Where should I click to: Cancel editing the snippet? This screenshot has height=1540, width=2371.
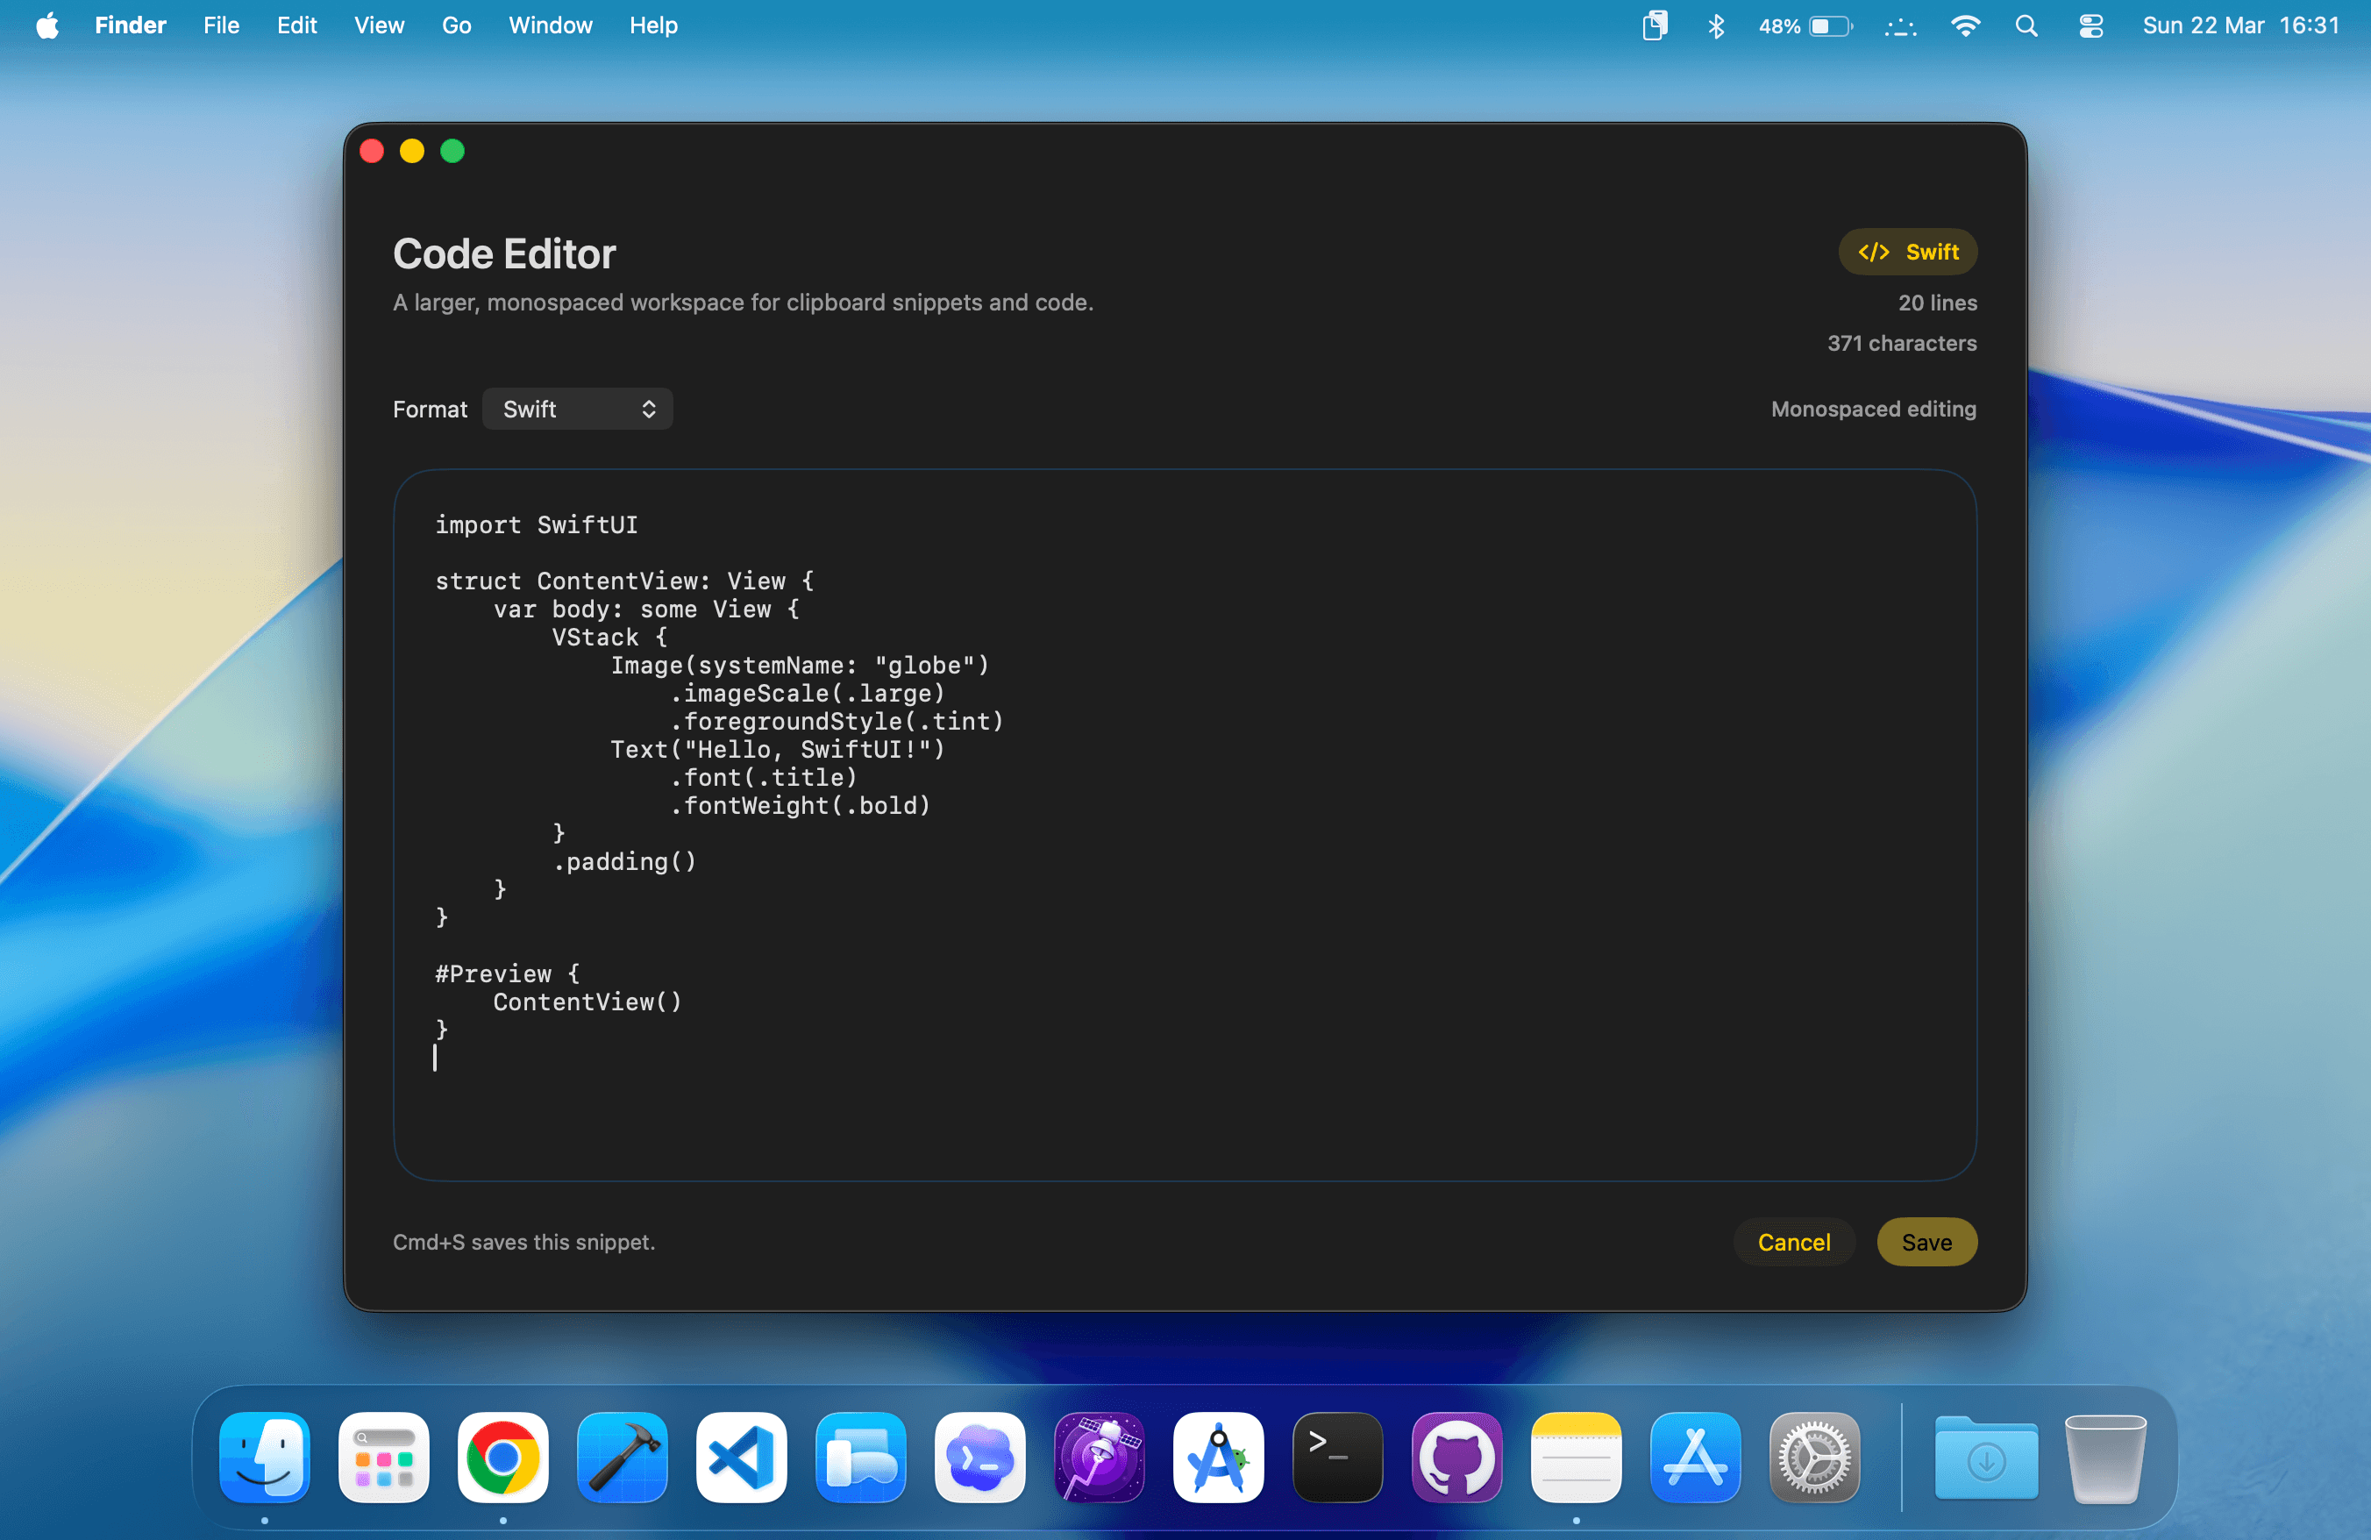point(1793,1242)
